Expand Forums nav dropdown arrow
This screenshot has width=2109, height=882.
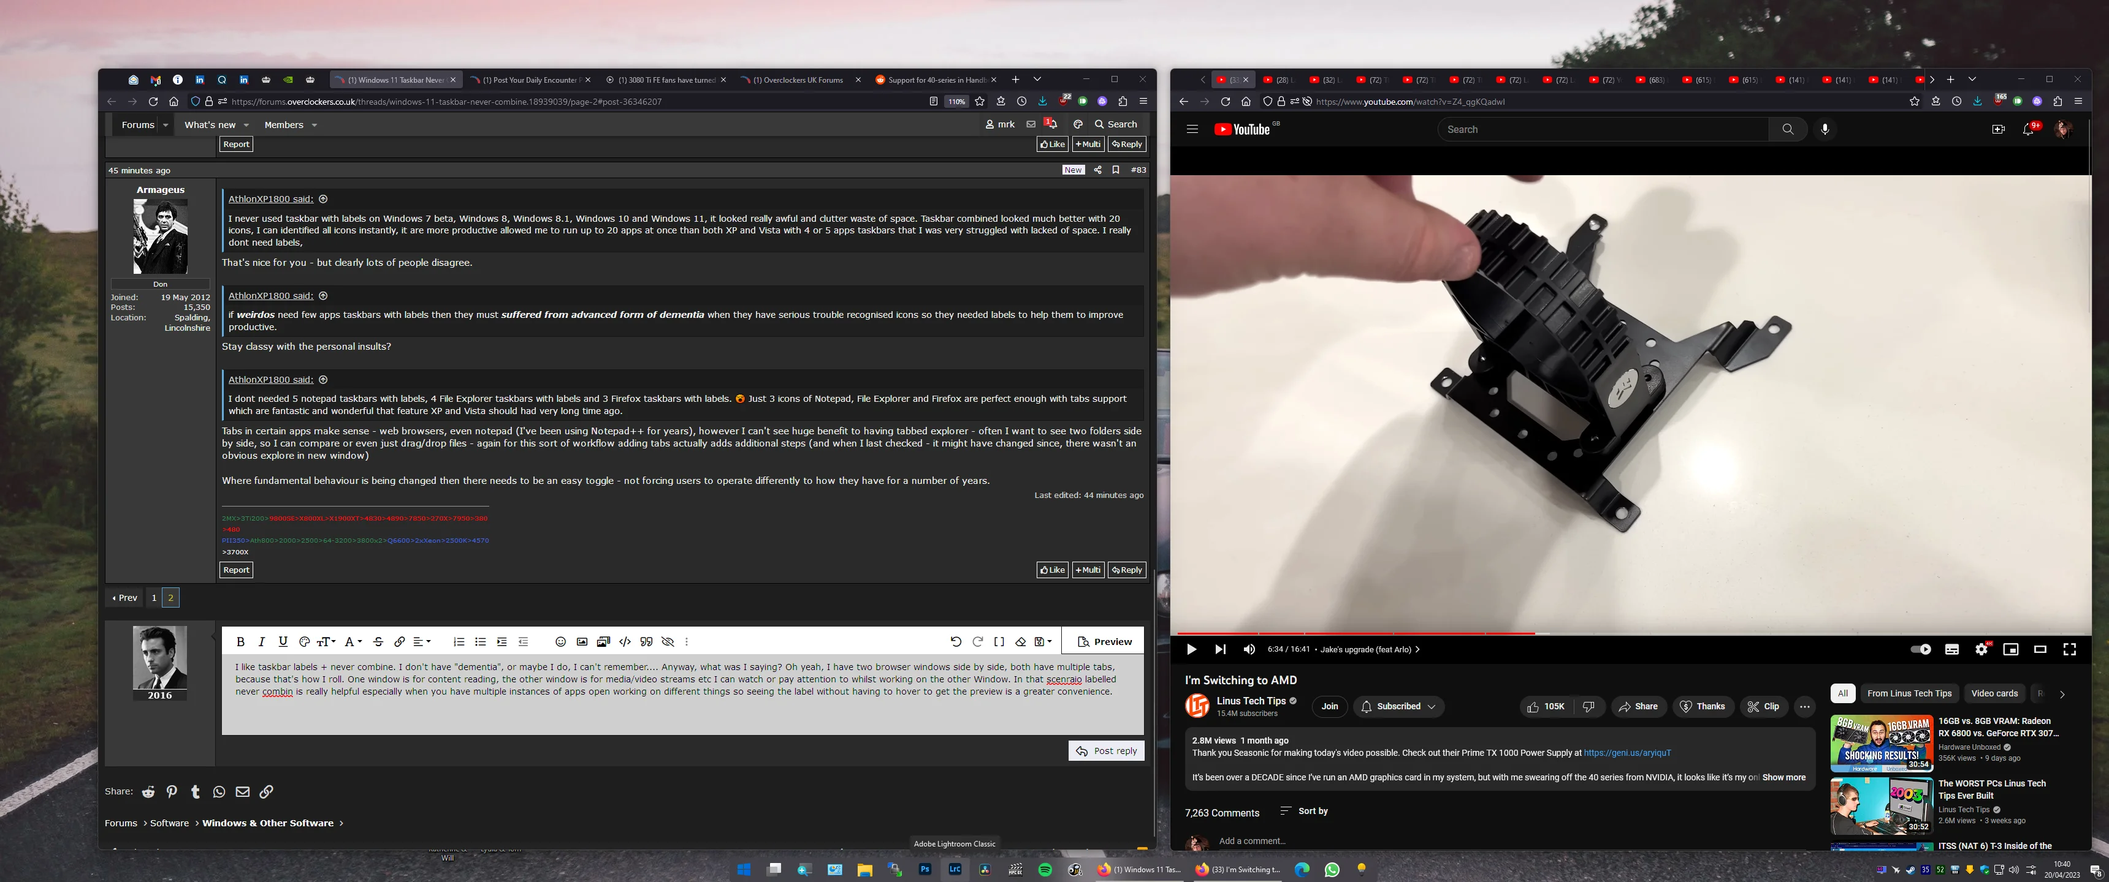pyautogui.click(x=166, y=125)
